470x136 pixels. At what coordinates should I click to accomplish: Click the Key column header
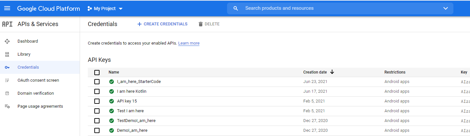[x=464, y=72]
